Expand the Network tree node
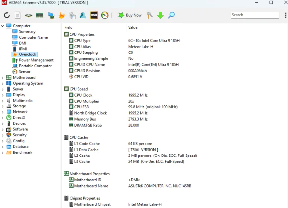The width and height of the screenshot is (288, 208). click(x=3, y=112)
